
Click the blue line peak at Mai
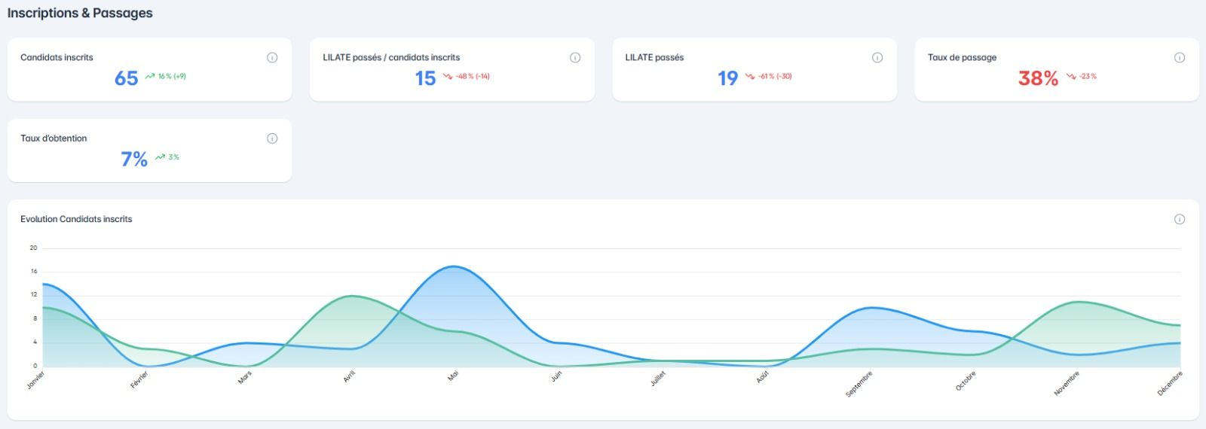pos(453,266)
